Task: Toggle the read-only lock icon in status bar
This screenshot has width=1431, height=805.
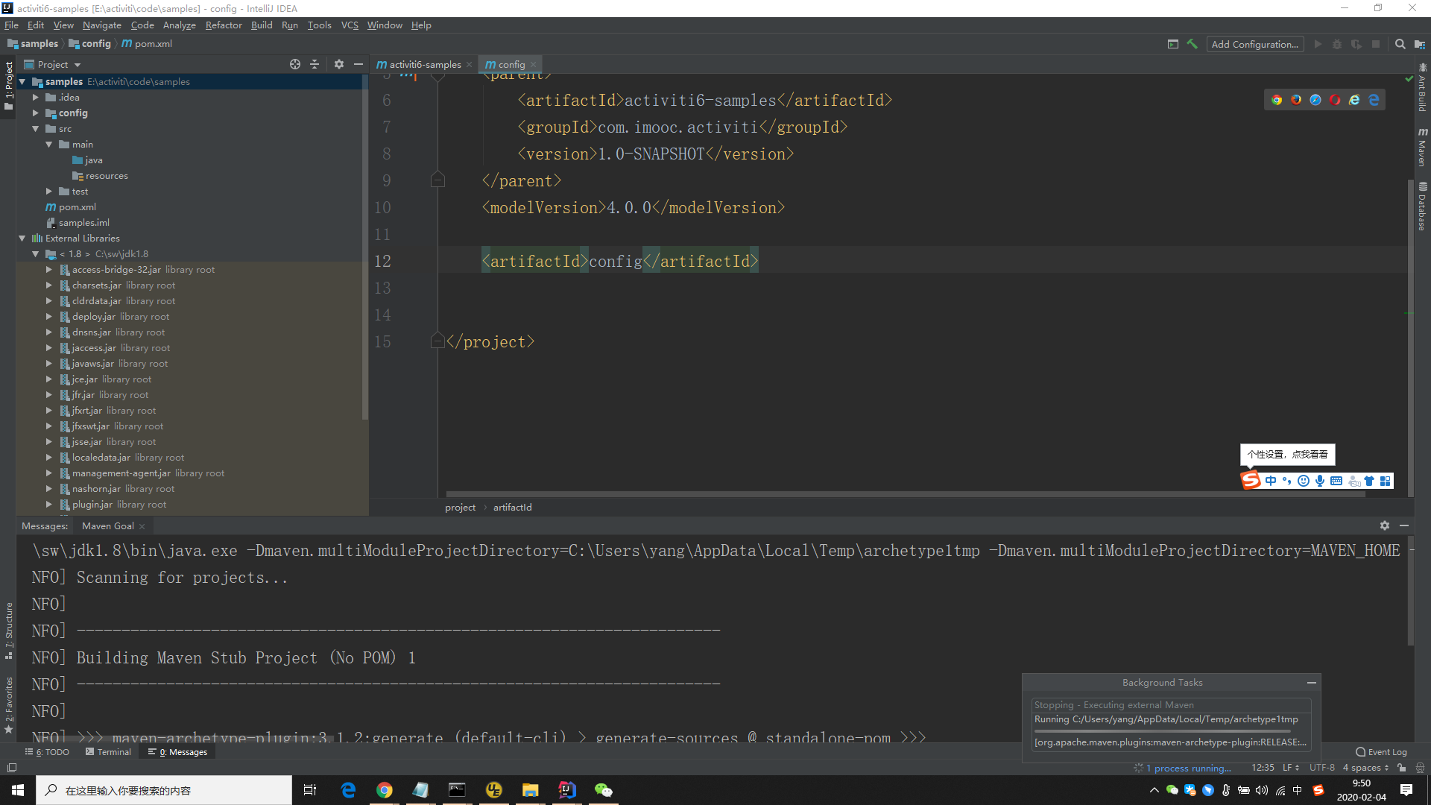Action: (1402, 768)
